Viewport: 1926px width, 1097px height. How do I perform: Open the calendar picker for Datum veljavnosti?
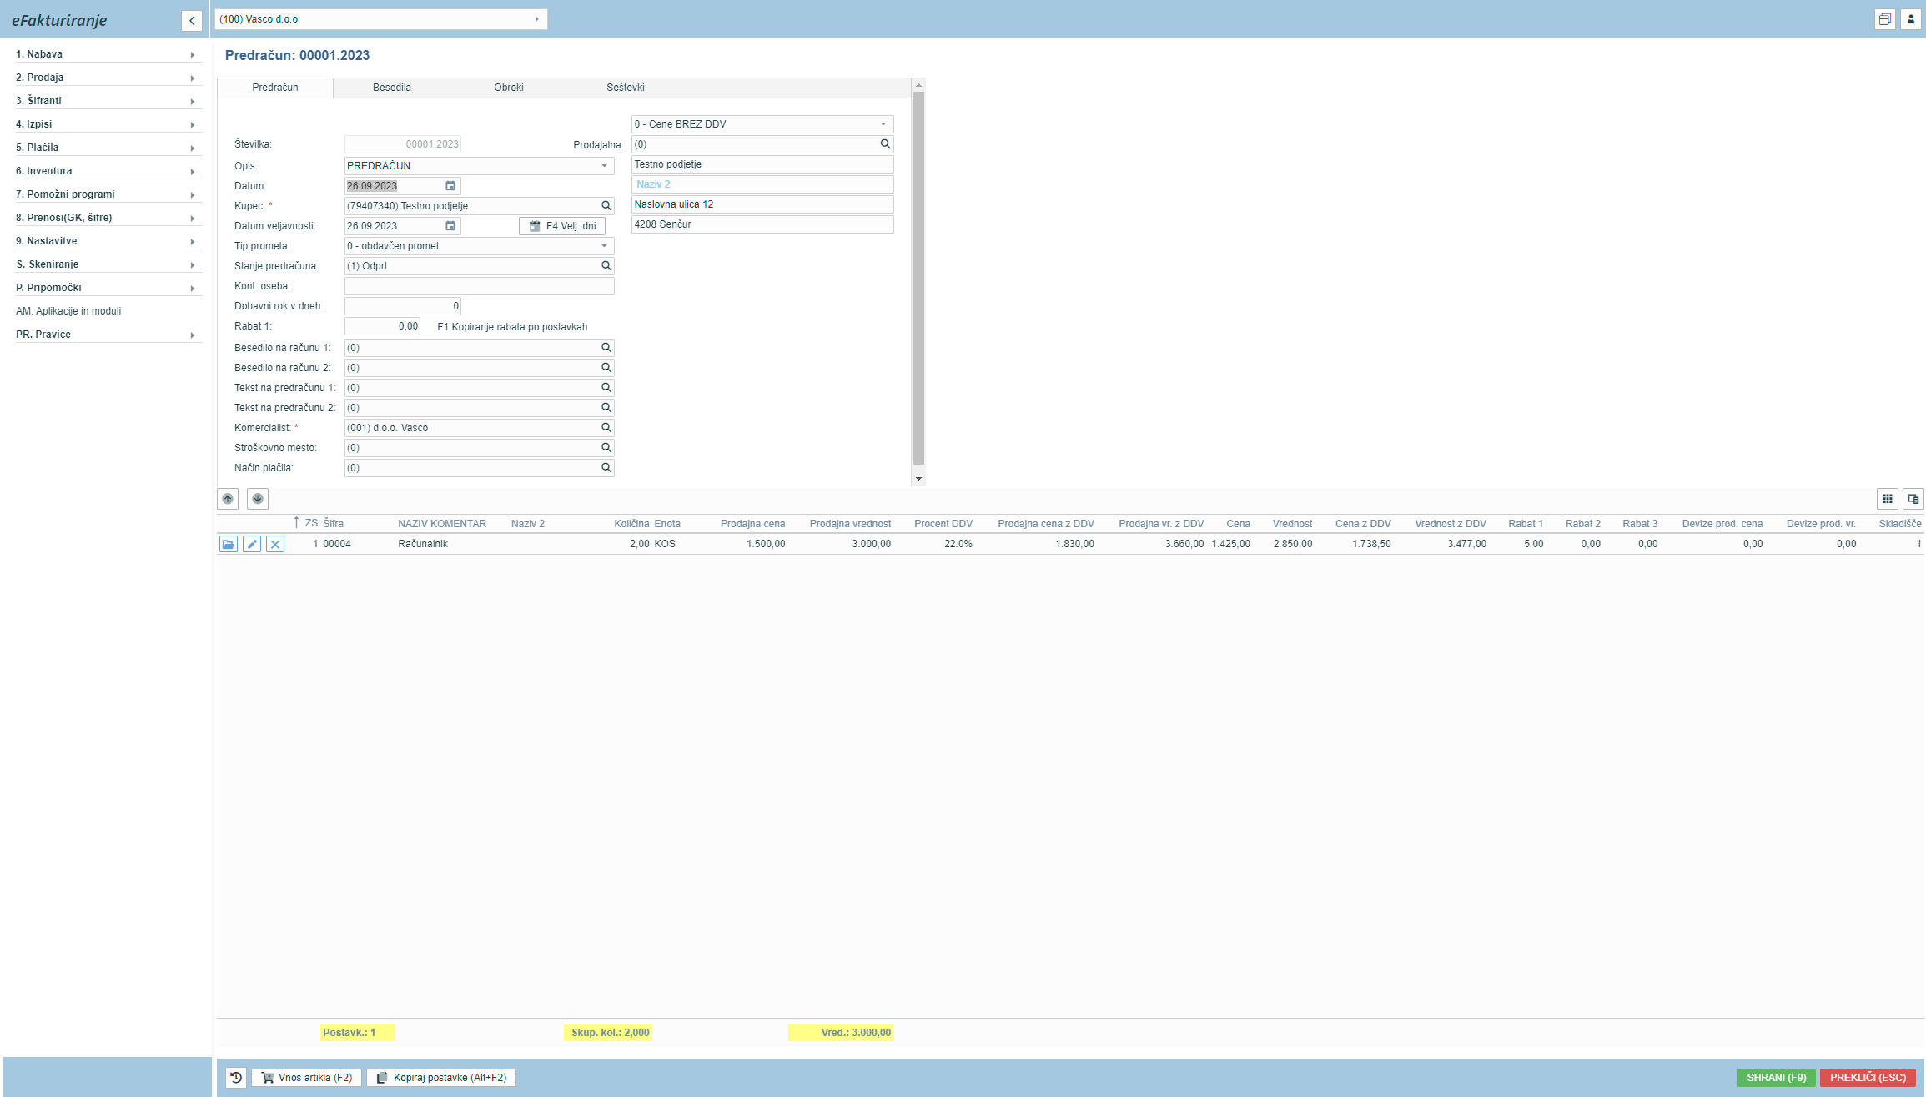click(450, 226)
